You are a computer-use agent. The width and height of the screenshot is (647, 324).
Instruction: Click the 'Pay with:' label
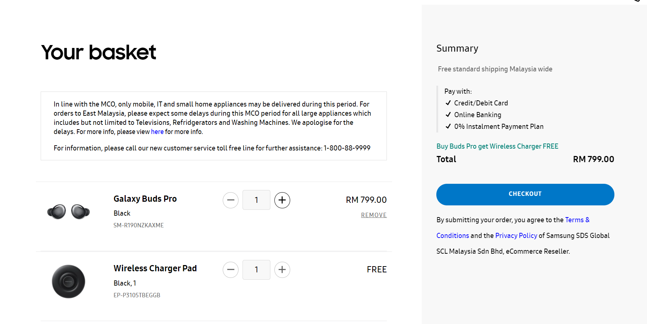click(x=458, y=92)
